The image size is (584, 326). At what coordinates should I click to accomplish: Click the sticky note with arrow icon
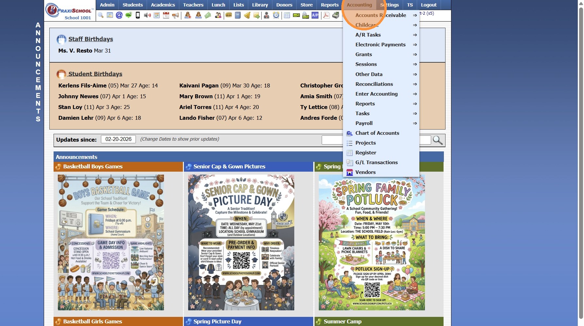tap(257, 15)
